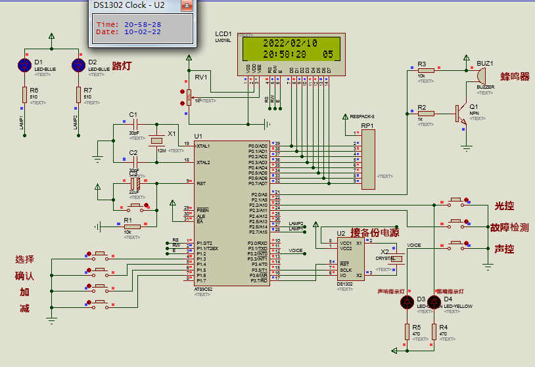Screen dimensions: 535x367
Task: Select resistor R3 (10k)
Action: pyautogui.click(x=426, y=70)
